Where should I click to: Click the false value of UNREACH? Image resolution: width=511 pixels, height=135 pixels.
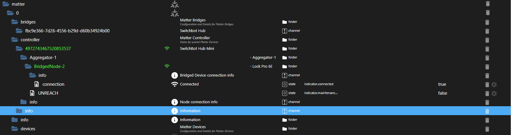click(442, 93)
